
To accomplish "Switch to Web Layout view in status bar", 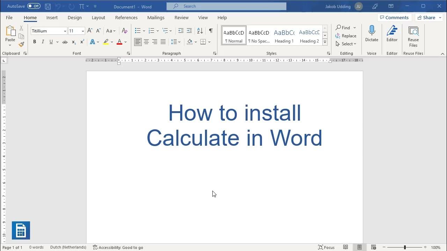I will coord(373,247).
